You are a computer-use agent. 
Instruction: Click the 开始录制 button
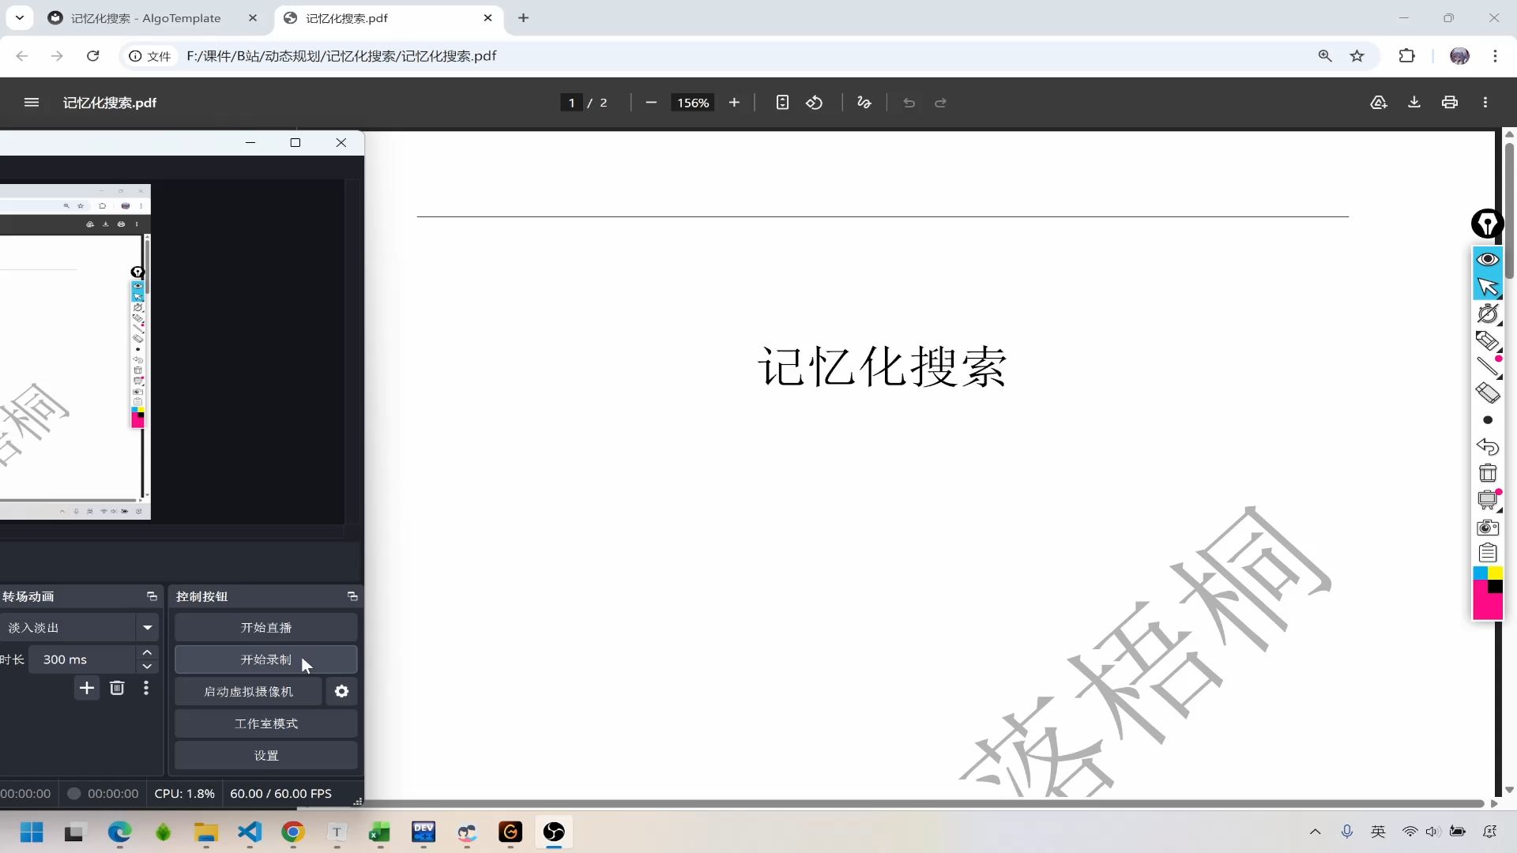265,659
